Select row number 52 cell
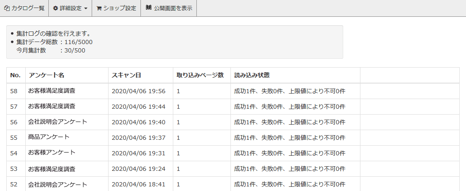This screenshot has width=466, height=191. pyautogui.click(x=14, y=184)
